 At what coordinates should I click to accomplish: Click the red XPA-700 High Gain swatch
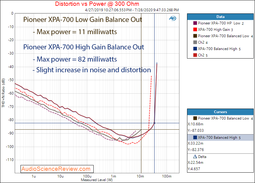click(195, 30)
